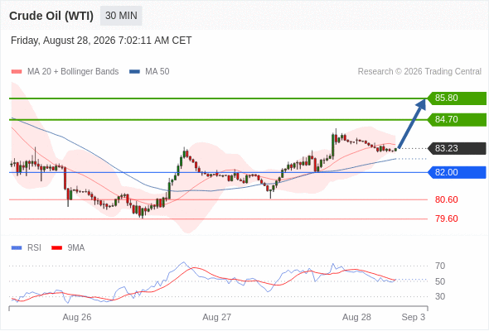Click the Crude Oil (WTI) title

point(51,16)
